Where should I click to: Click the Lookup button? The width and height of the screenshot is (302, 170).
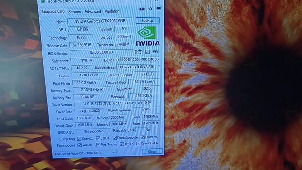[148, 20]
